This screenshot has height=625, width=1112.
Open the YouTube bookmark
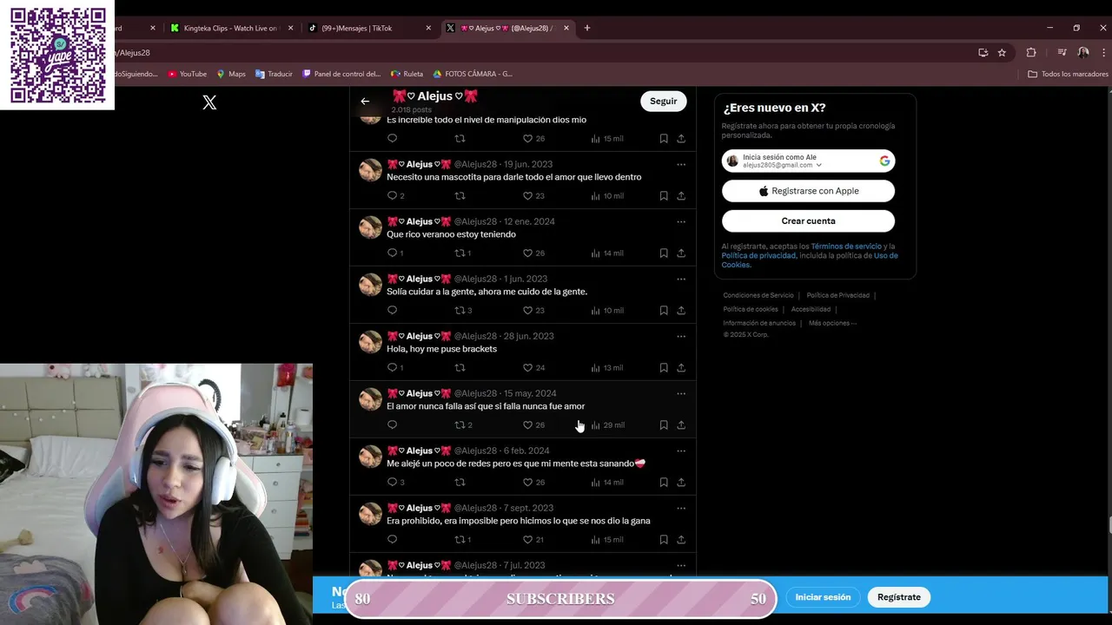(x=187, y=74)
